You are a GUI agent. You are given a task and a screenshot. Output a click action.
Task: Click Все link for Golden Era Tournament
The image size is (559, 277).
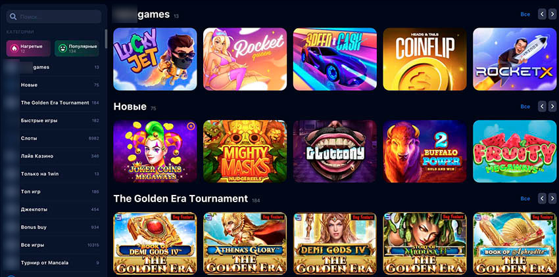click(x=525, y=198)
